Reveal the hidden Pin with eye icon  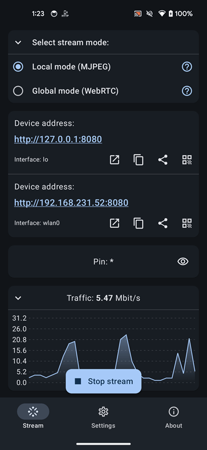tap(183, 262)
